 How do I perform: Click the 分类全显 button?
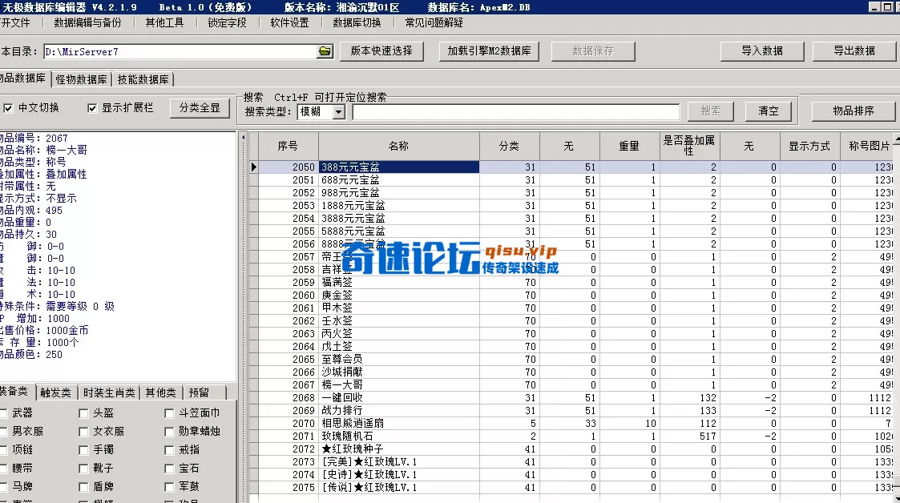tap(199, 107)
